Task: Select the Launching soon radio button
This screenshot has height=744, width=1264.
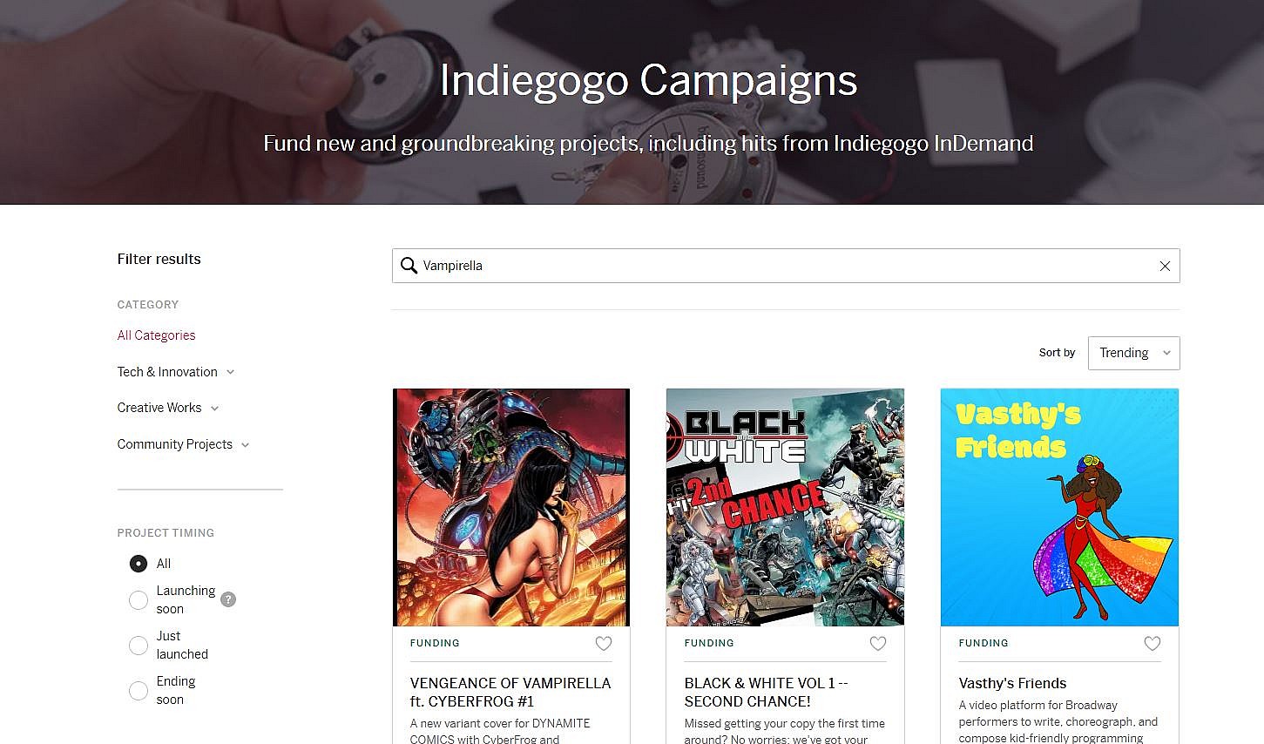Action: pyautogui.click(x=139, y=600)
